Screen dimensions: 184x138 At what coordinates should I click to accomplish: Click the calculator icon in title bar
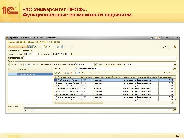coord(156,38)
